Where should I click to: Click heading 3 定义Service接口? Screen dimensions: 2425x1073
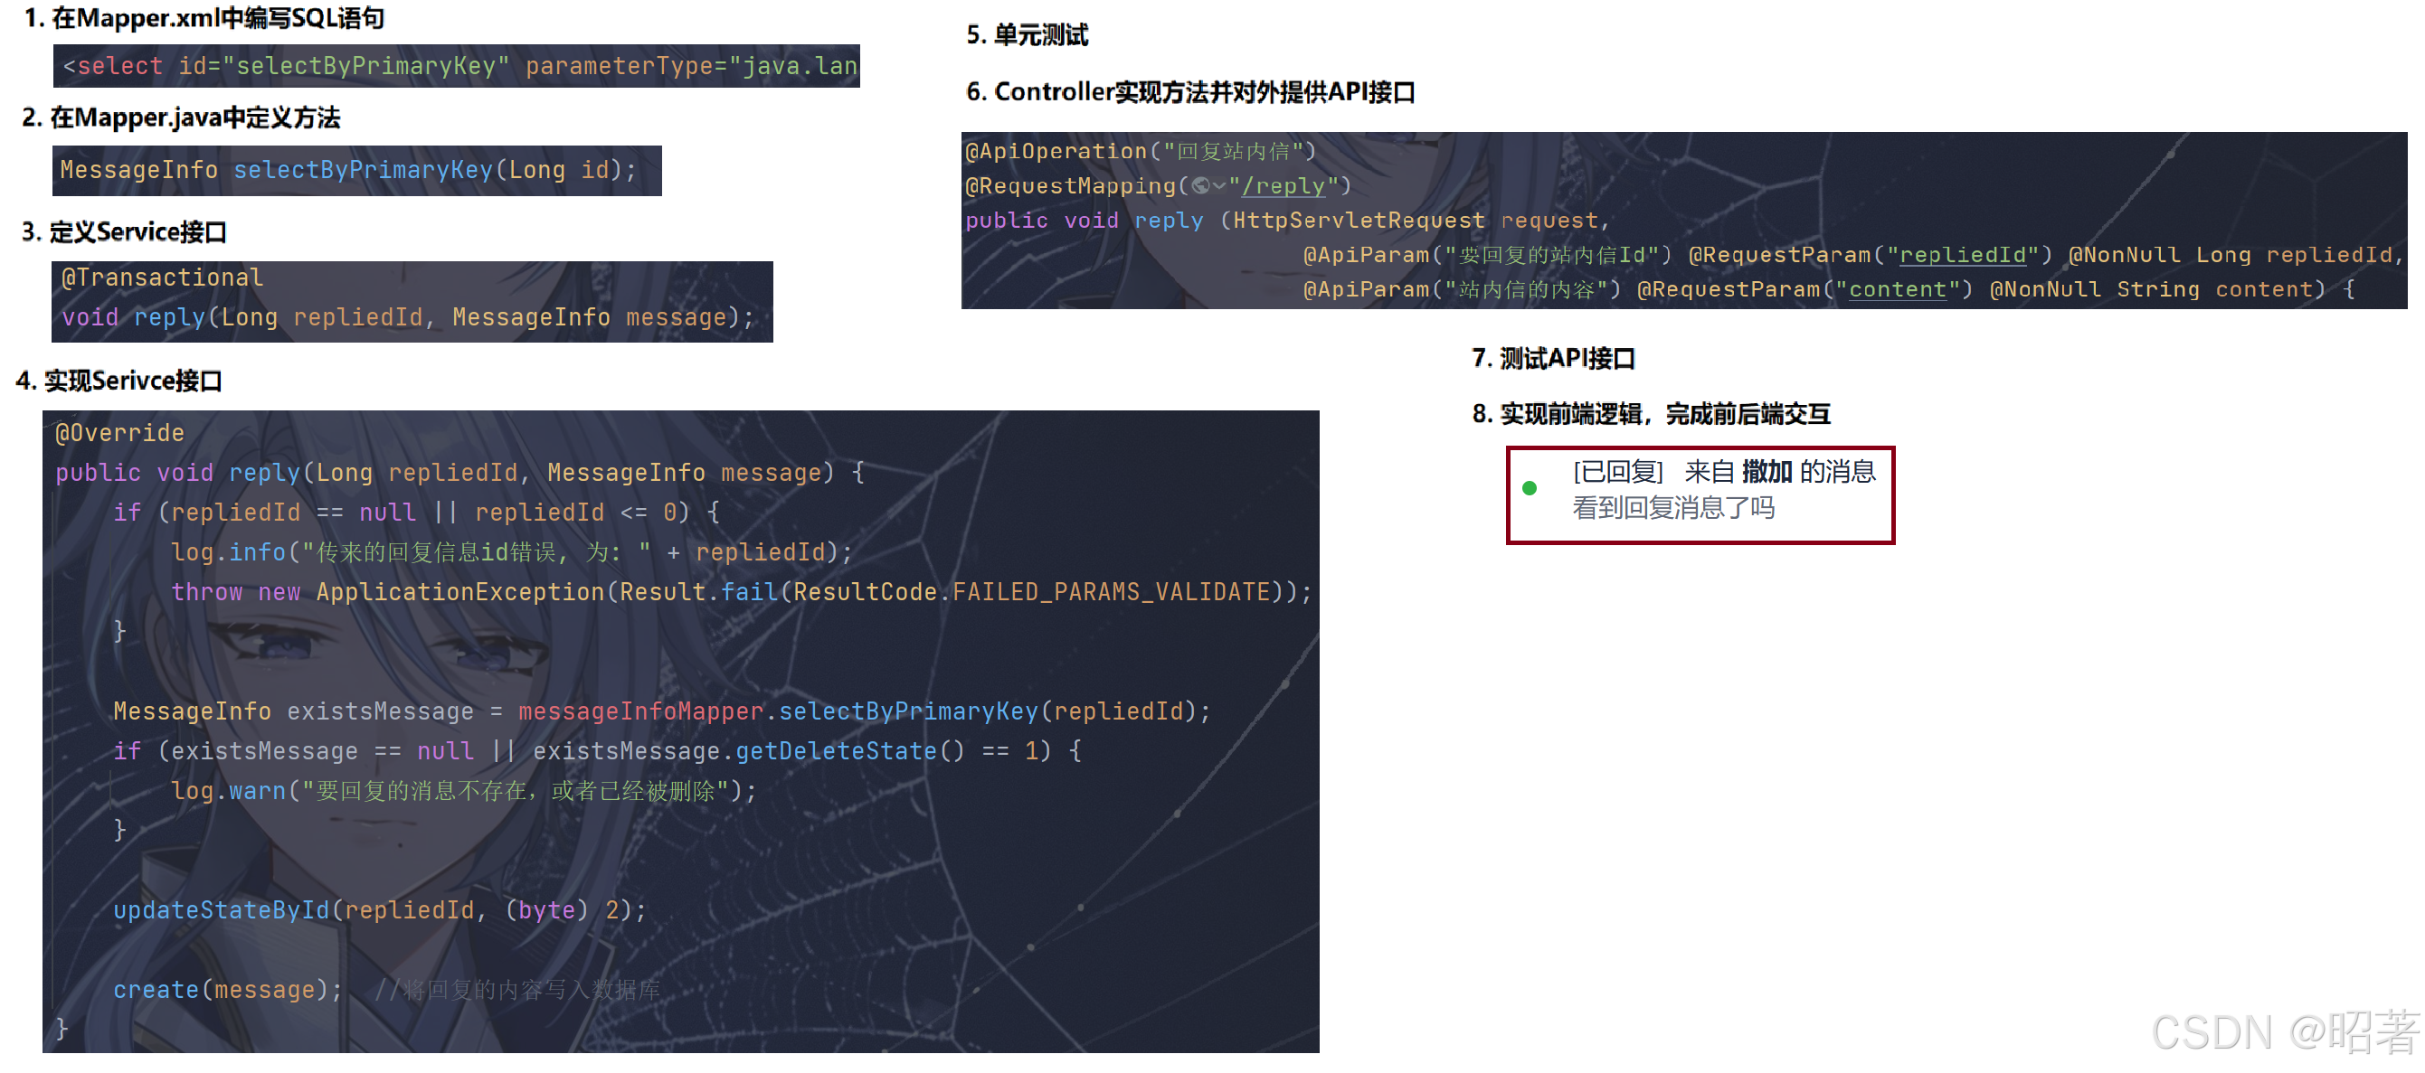(x=124, y=232)
